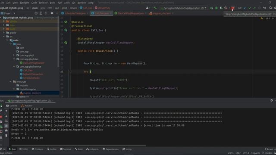276x155 pixels.
Task: Click scroll up arrow in Run console
Action: click(6, 111)
